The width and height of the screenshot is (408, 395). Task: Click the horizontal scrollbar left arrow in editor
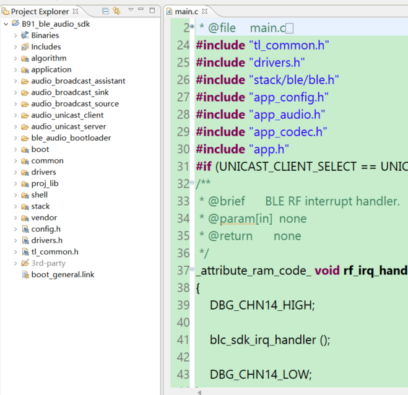[x=199, y=391]
